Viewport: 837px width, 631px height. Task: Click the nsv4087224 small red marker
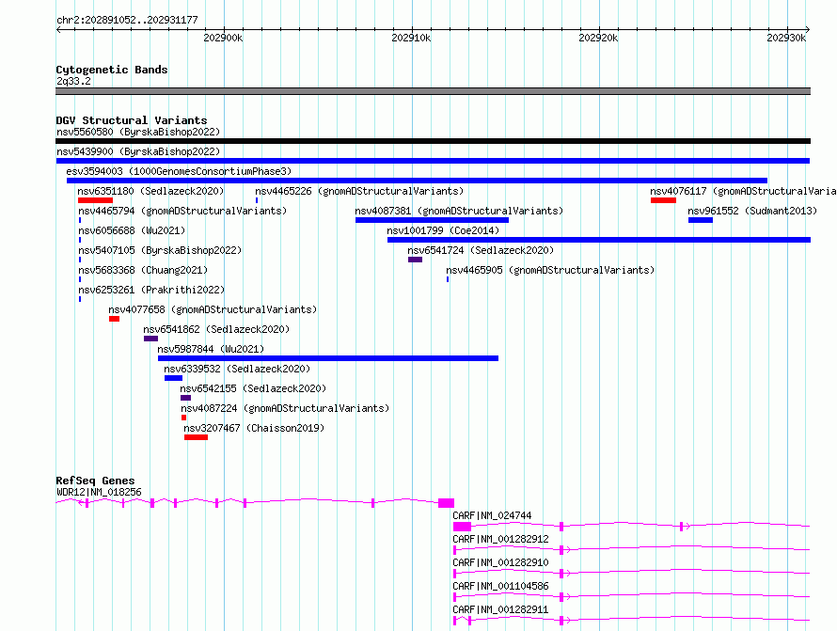[x=183, y=418]
